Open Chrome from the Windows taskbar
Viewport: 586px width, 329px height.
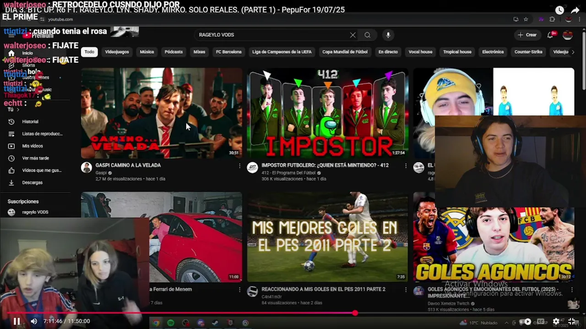pyautogui.click(x=156, y=323)
